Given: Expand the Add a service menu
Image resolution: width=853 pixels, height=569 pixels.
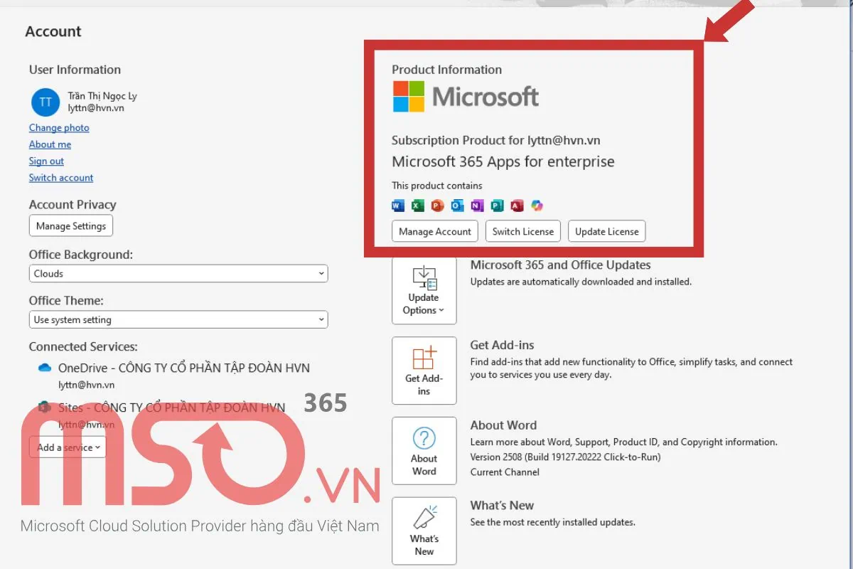Looking at the screenshot, I should pos(68,447).
